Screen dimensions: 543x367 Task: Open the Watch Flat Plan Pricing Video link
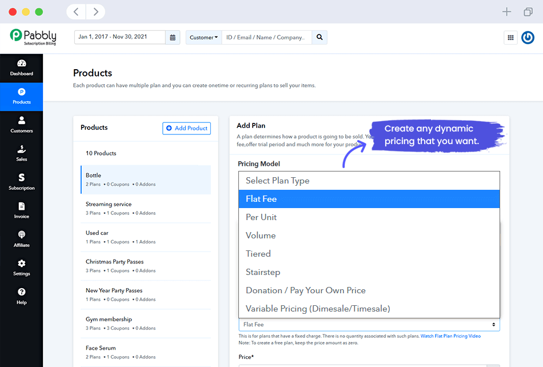[x=452, y=336]
